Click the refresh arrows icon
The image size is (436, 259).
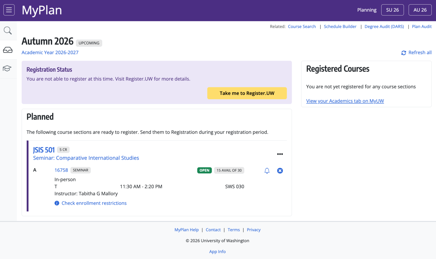pyautogui.click(x=404, y=53)
